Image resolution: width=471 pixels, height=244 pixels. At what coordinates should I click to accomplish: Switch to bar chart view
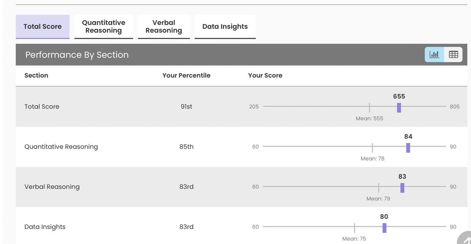point(434,54)
